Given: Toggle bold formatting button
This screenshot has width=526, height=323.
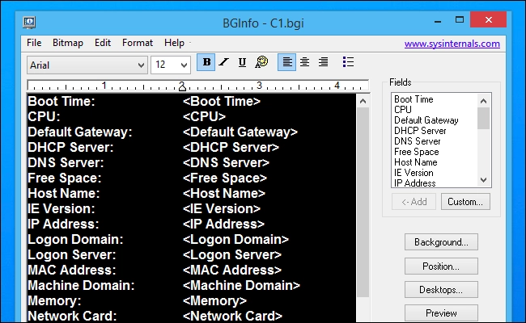Looking at the screenshot, I should point(206,62).
